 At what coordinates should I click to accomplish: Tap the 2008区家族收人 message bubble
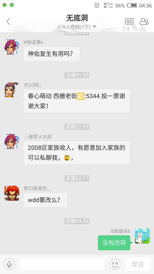click(x=77, y=153)
